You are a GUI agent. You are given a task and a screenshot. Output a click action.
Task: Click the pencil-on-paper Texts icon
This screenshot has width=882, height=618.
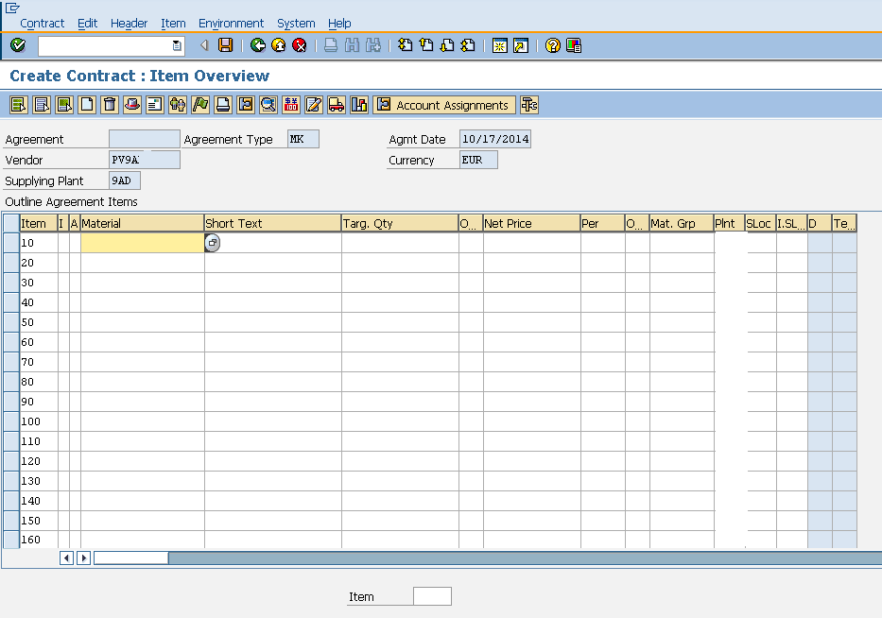tap(314, 105)
